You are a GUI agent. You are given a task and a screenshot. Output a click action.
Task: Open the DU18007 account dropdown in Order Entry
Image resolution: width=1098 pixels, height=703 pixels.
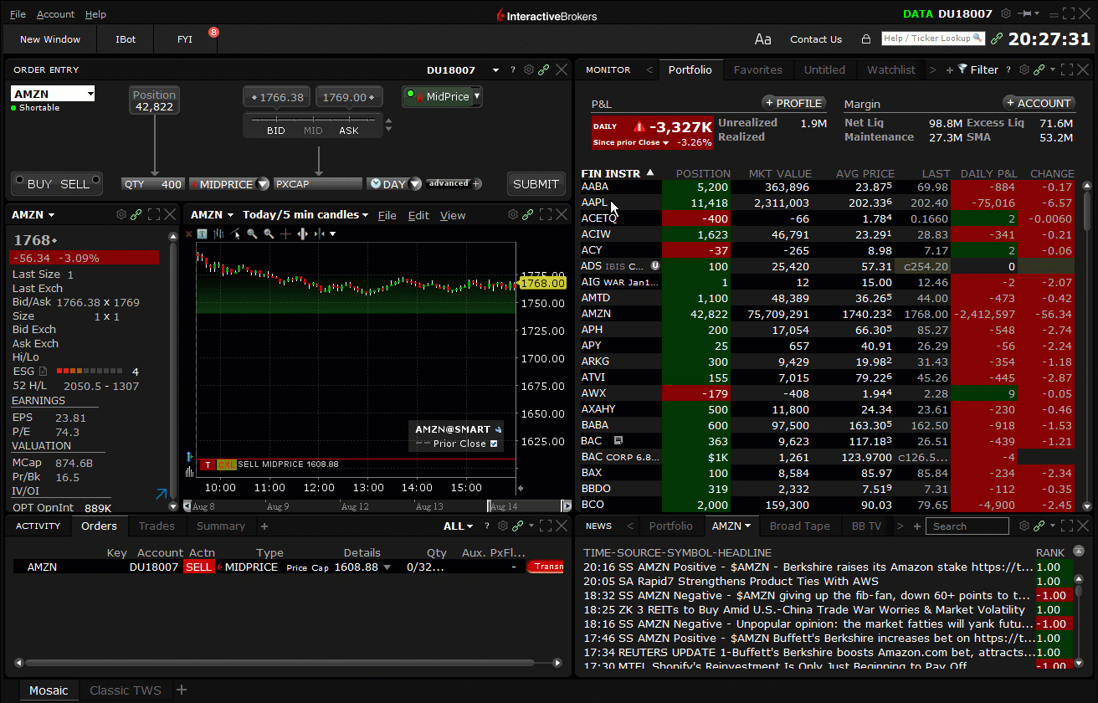tap(495, 70)
